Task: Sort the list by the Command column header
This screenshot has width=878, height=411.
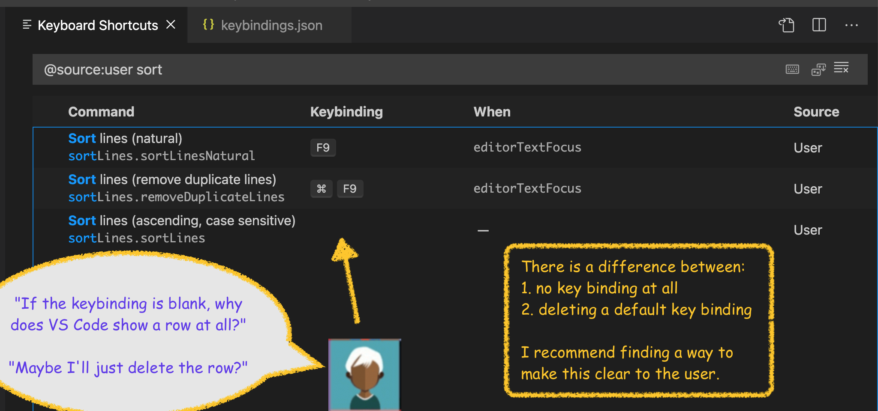Action: click(101, 111)
